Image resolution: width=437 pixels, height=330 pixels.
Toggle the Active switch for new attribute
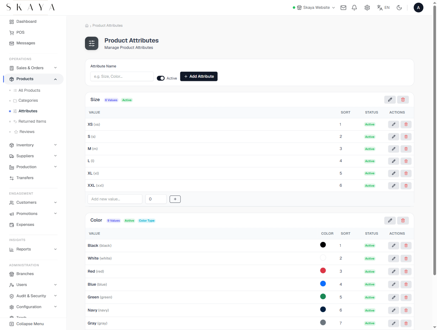click(x=161, y=78)
